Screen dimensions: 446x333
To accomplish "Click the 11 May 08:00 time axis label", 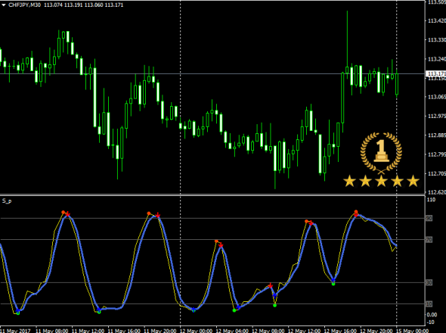I will click(52, 331).
